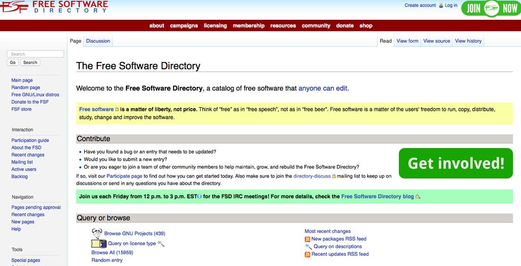
Task: Switch to the View form tab
Action: pyautogui.click(x=408, y=41)
